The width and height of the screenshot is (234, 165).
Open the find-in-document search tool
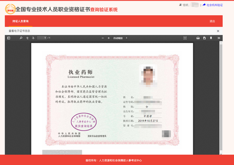point(21,38)
